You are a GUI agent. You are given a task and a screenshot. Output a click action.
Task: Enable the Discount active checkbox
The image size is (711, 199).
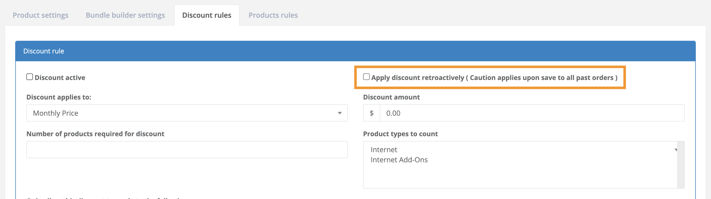pyautogui.click(x=30, y=77)
